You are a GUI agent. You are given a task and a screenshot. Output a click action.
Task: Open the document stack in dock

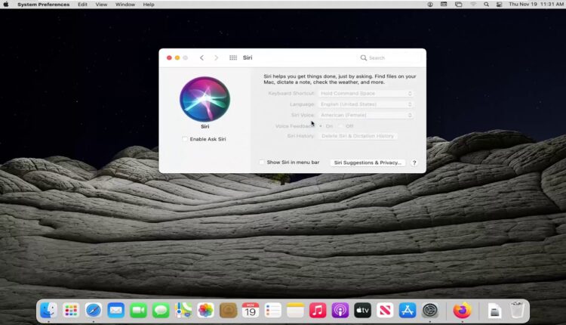click(494, 310)
